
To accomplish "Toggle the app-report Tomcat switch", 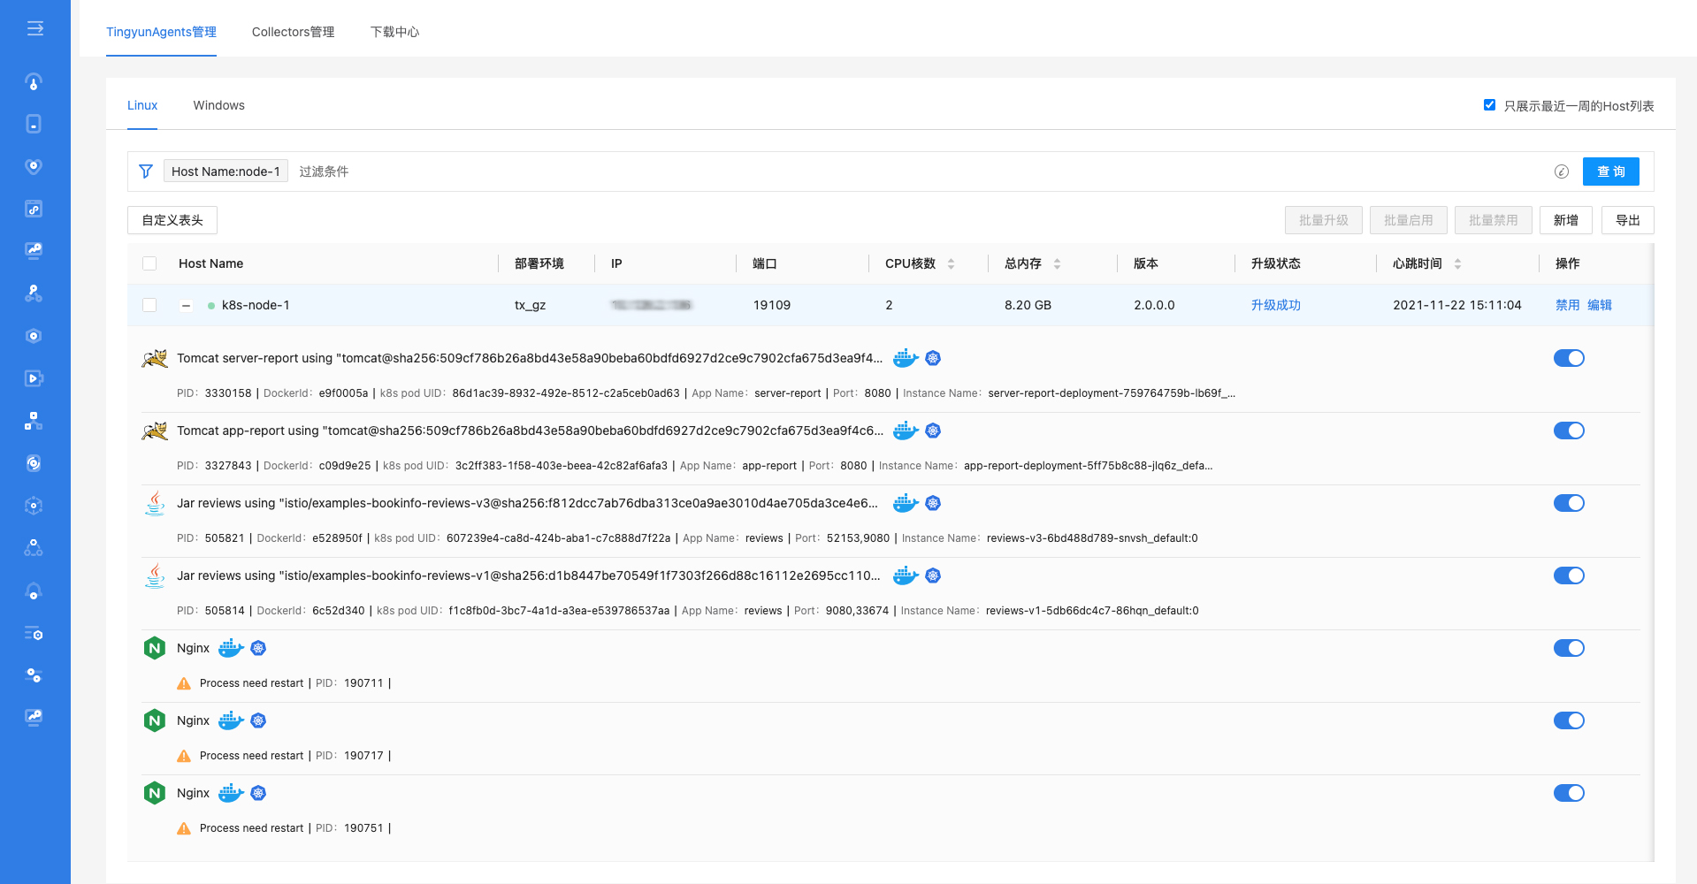I will click(1569, 431).
